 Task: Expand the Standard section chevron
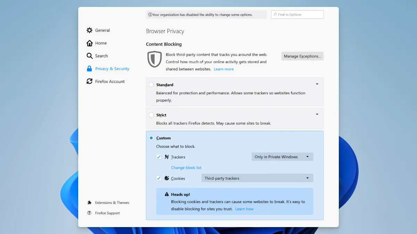[317, 84]
